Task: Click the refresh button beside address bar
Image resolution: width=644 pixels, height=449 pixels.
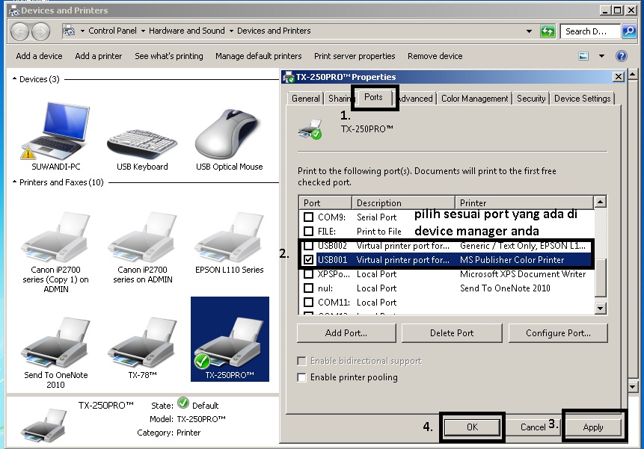Action: [548, 31]
